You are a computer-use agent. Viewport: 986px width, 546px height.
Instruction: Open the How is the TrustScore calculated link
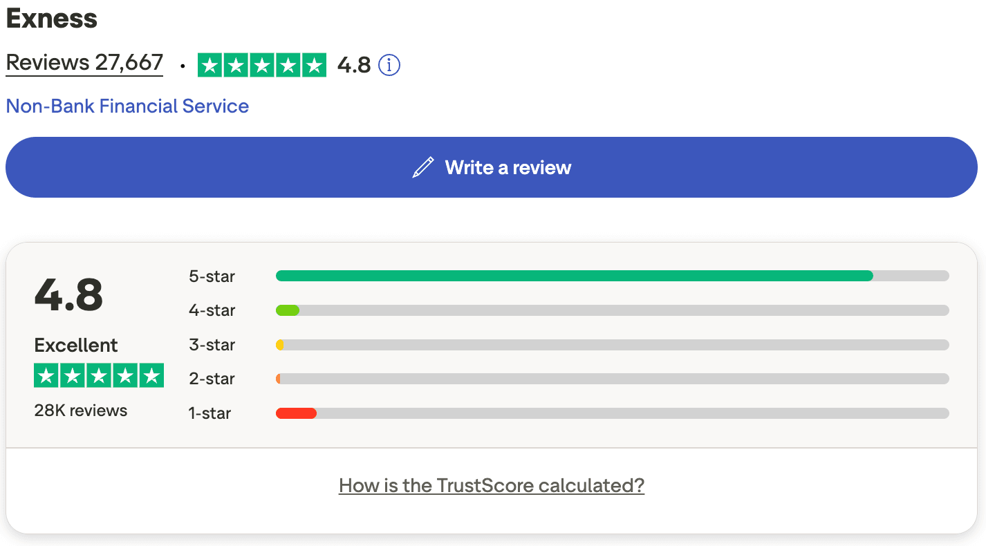491,485
